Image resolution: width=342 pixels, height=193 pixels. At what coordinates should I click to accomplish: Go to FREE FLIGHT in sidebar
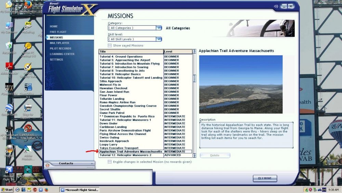[58, 32]
